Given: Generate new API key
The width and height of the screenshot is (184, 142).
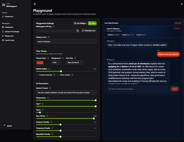Looking at the screenshot, I should point(89,31).
